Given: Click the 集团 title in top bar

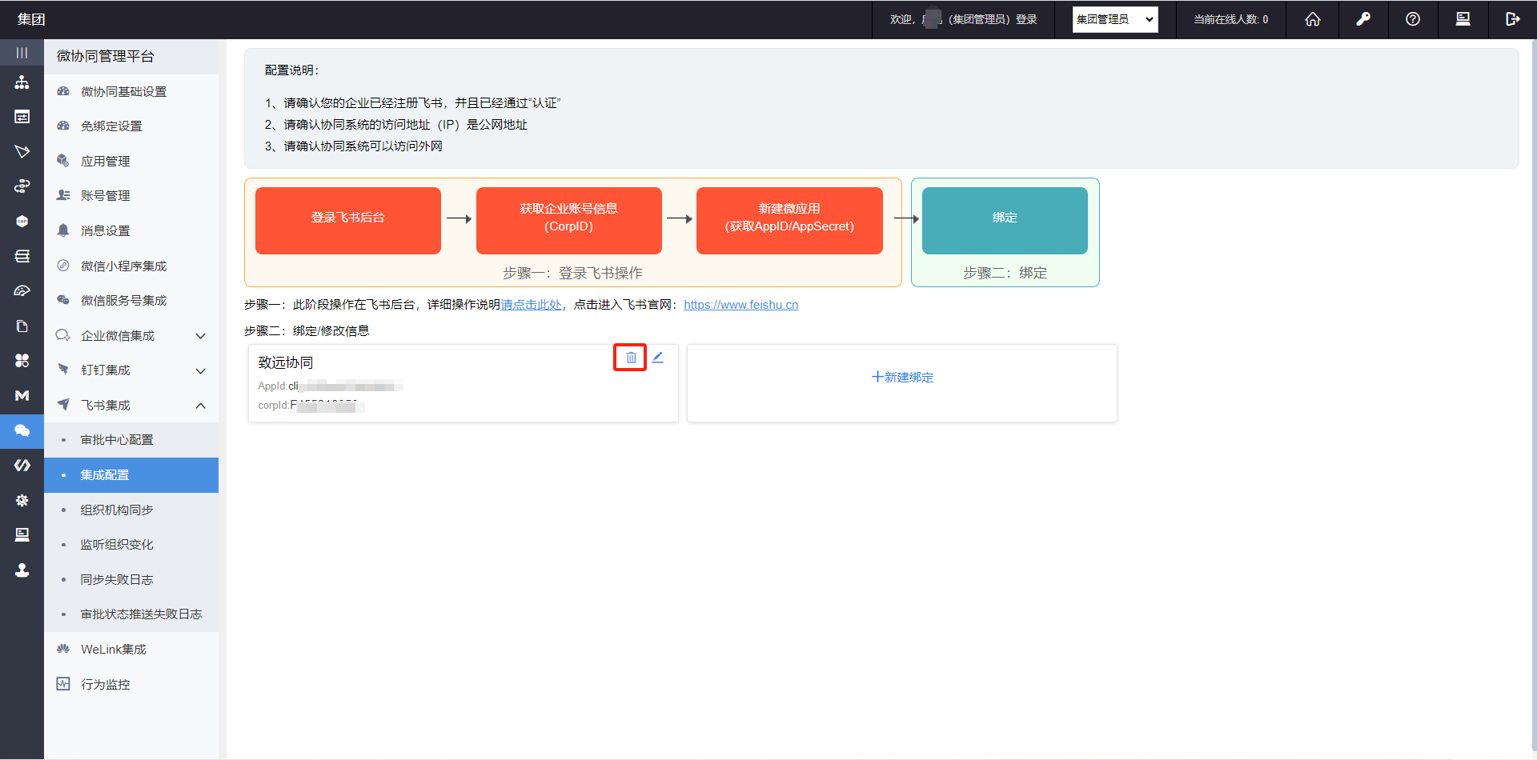Looking at the screenshot, I should click(x=31, y=19).
